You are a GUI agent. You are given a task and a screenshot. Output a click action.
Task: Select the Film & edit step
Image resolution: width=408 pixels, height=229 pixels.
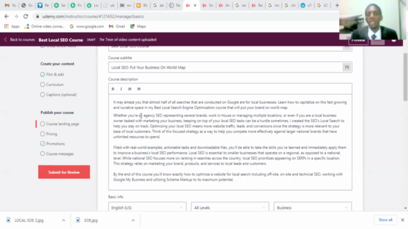[52, 74]
